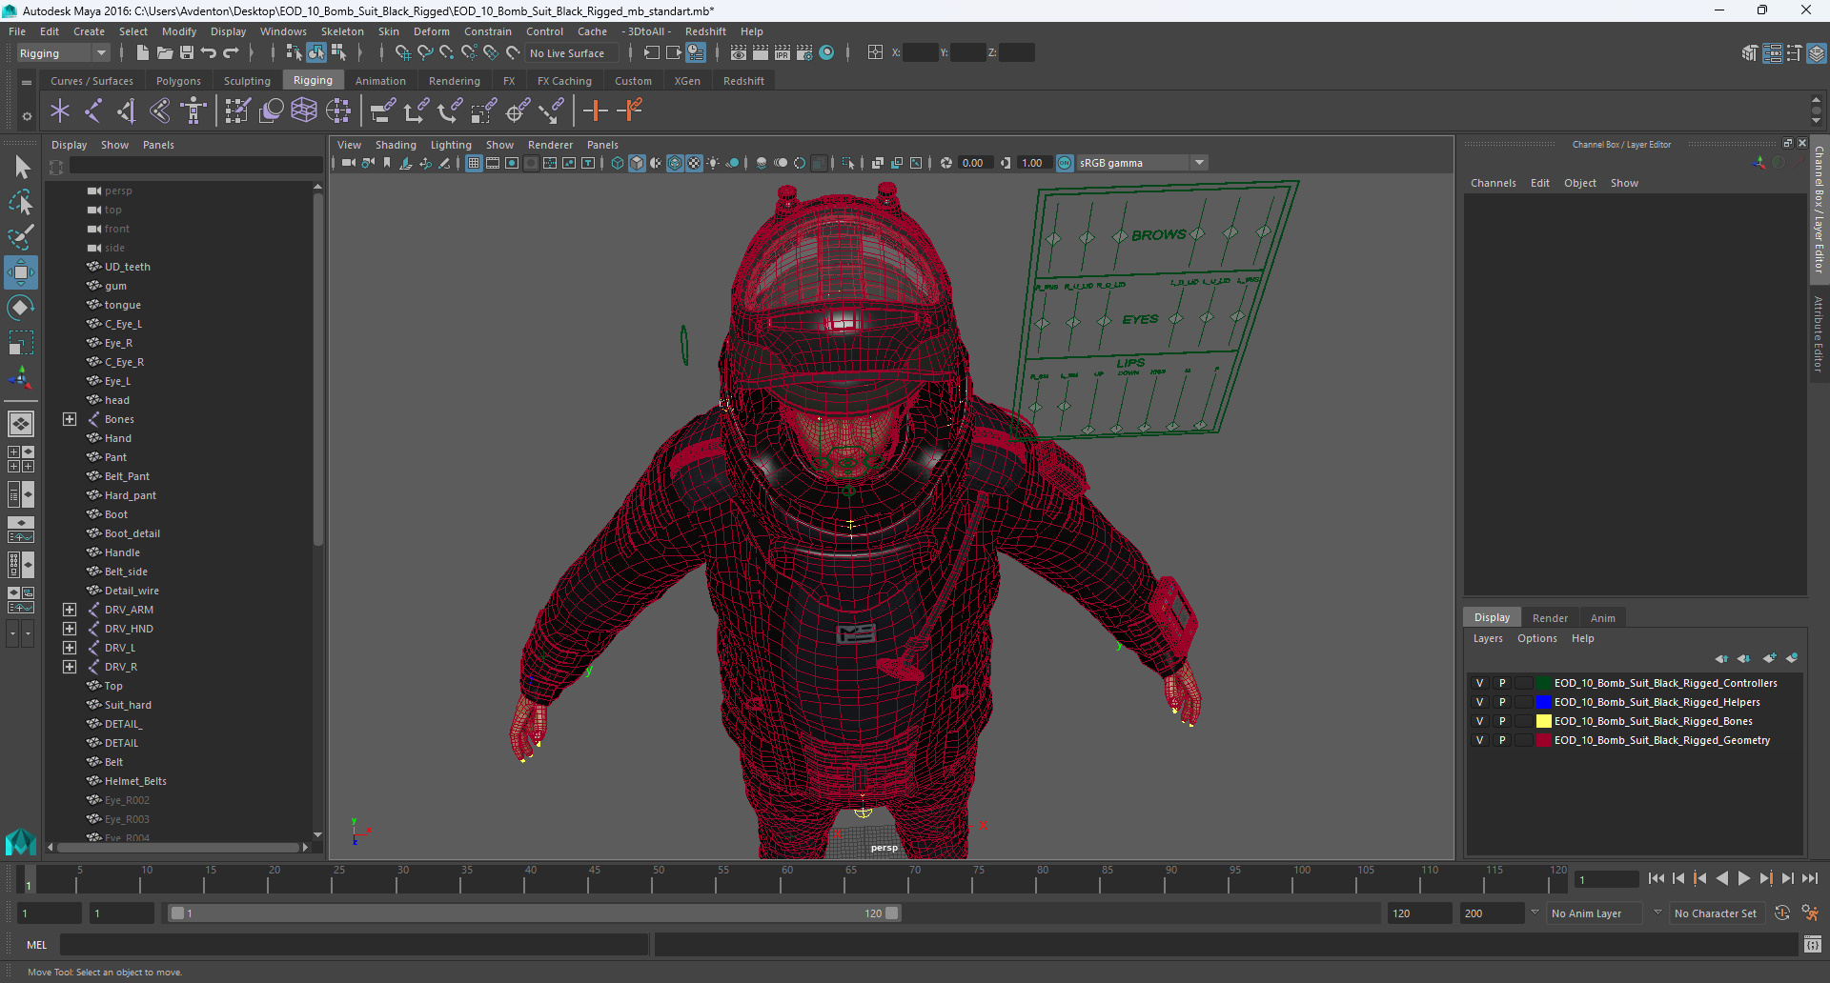Play animation forward on the timeline

1743,878
